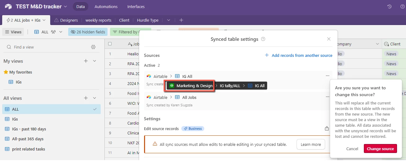Toggle the select-all rows checkbox
The height and width of the screenshot is (161, 406).
click(110, 44)
